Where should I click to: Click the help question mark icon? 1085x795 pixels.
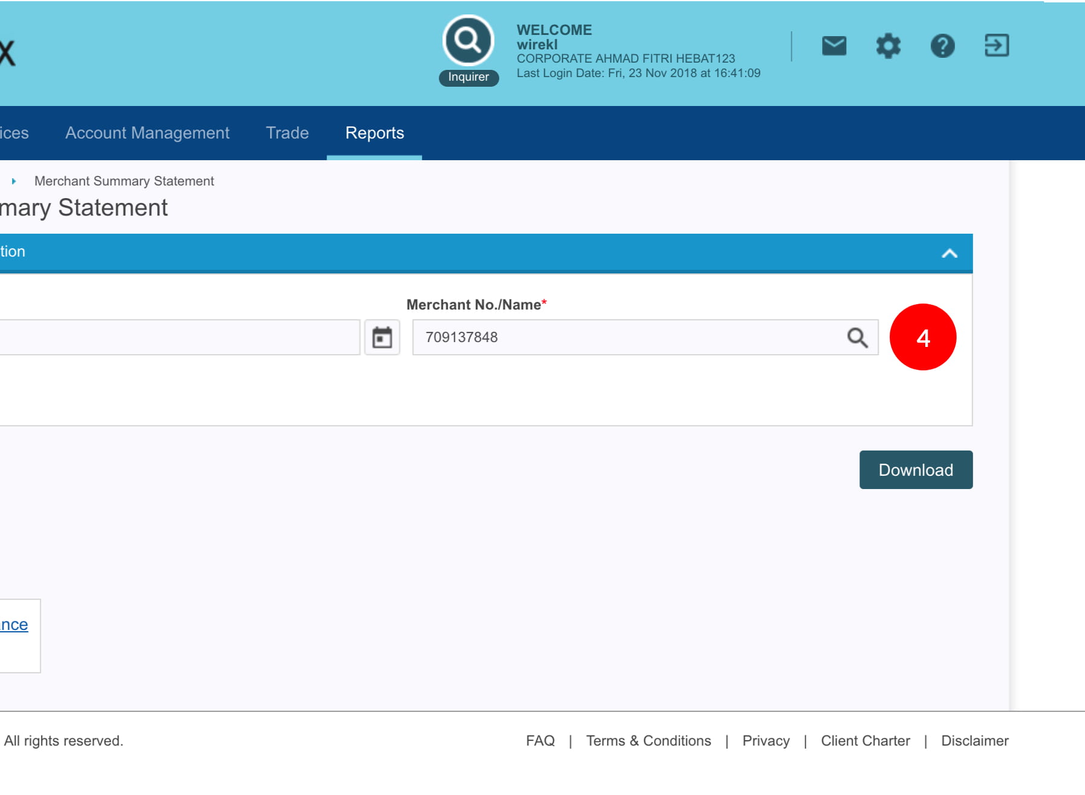(x=942, y=46)
